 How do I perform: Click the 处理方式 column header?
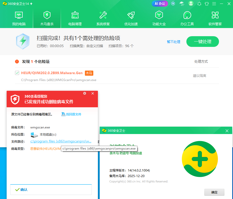201,61
